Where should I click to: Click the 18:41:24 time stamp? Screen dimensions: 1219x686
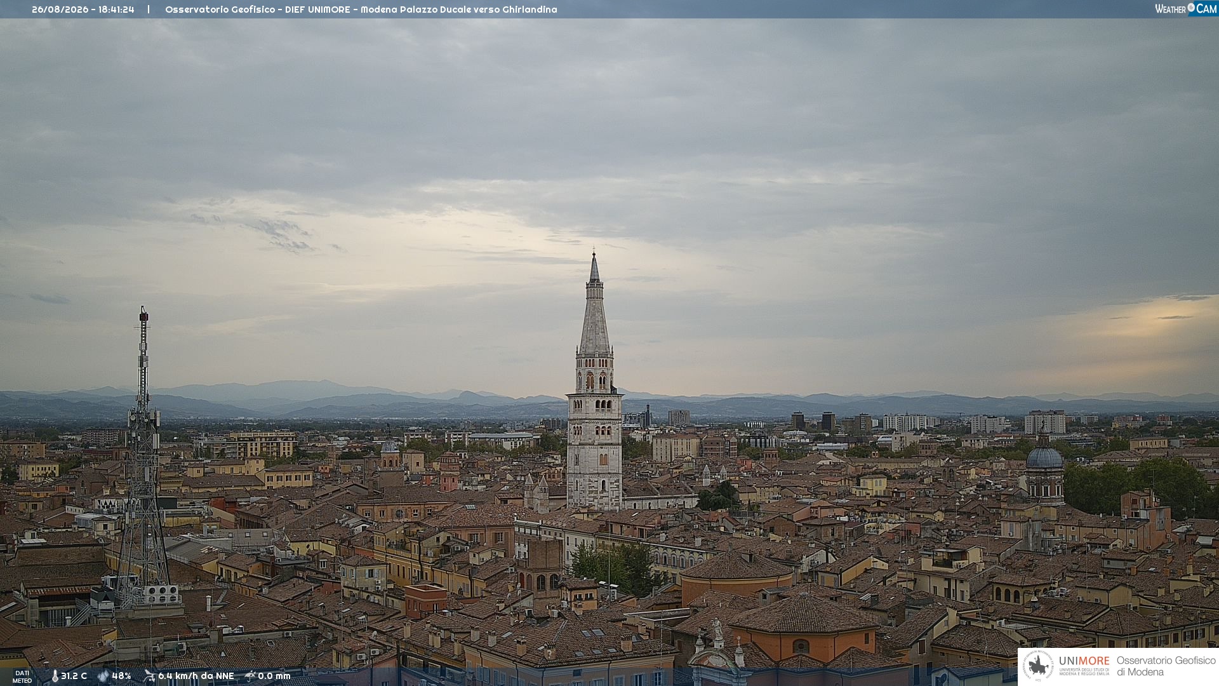click(116, 10)
